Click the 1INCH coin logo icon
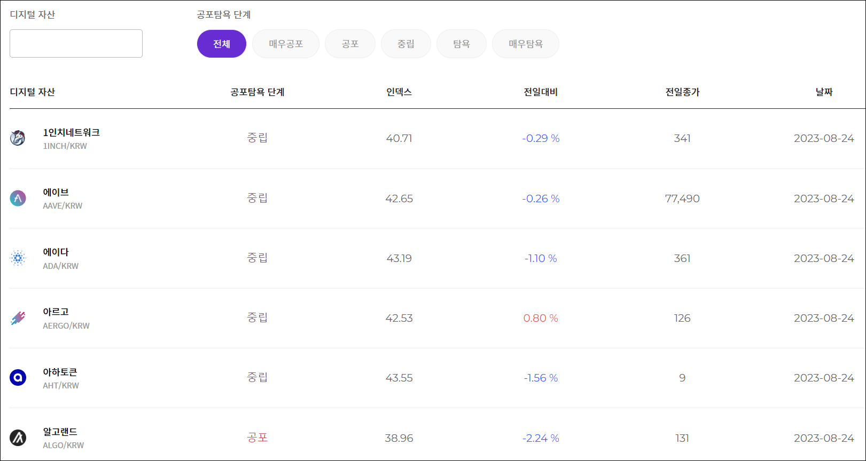 pos(18,138)
